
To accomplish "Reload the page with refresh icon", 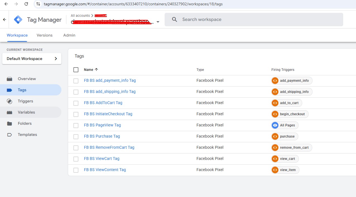I will point(26,4).
